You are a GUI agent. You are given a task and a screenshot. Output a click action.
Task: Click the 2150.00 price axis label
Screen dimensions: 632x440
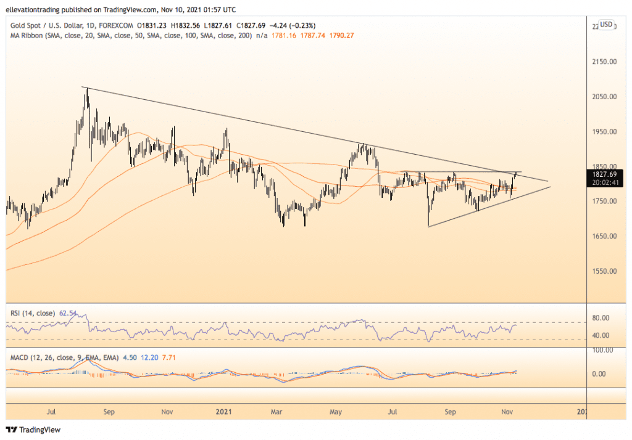click(x=604, y=62)
